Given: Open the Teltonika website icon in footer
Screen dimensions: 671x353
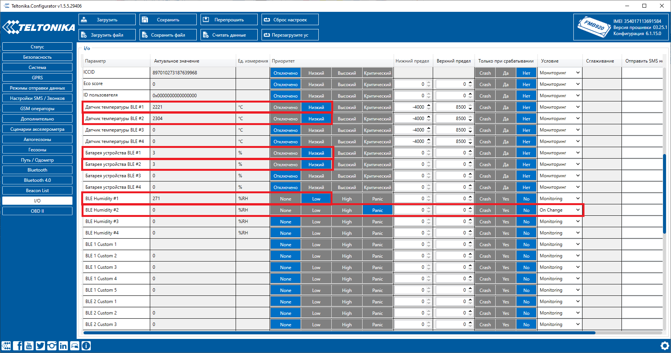Looking at the screenshot, I should coord(6,346).
